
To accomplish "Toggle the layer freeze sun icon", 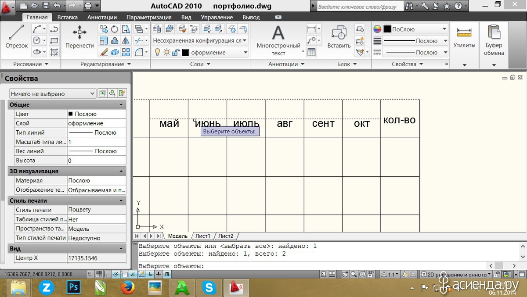I will pos(166,52).
